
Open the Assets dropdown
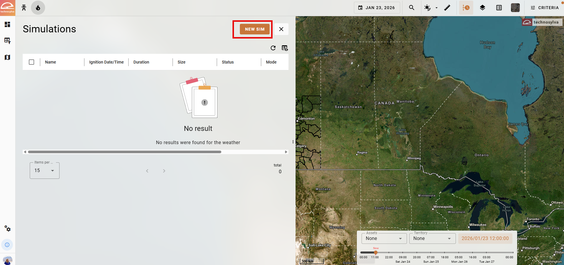pyautogui.click(x=384, y=239)
